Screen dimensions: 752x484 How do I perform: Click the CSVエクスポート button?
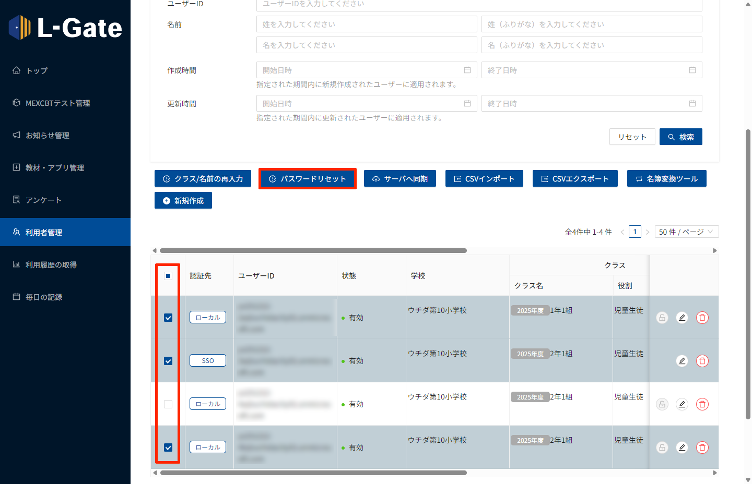click(575, 179)
